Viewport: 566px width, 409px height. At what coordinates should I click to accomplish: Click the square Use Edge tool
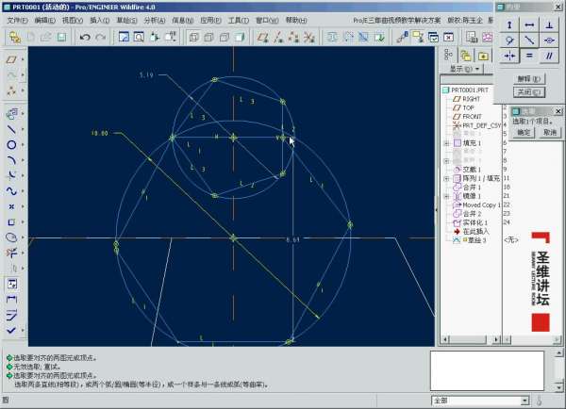[11, 221]
